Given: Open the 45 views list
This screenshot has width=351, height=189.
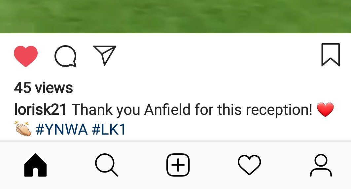Looking at the screenshot, I should [44, 87].
